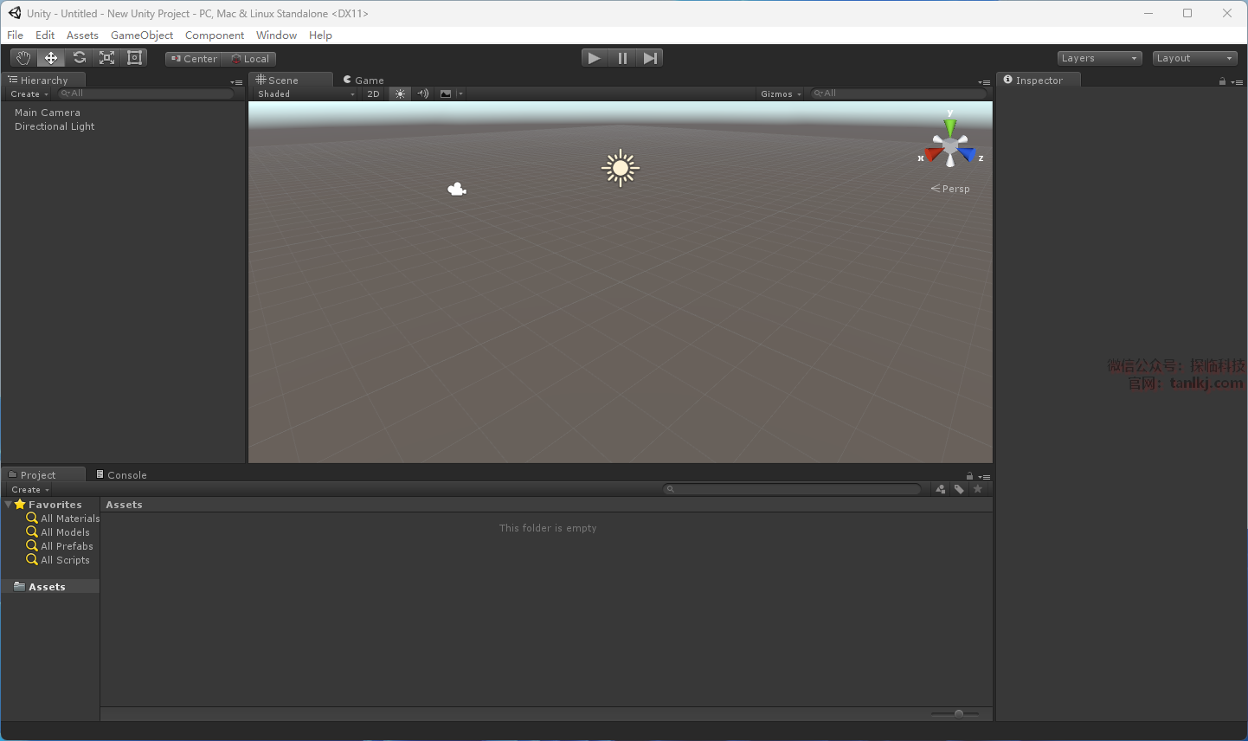Click the Hierarchy Create button
Screen dimensions: 1248x741
(29, 93)
